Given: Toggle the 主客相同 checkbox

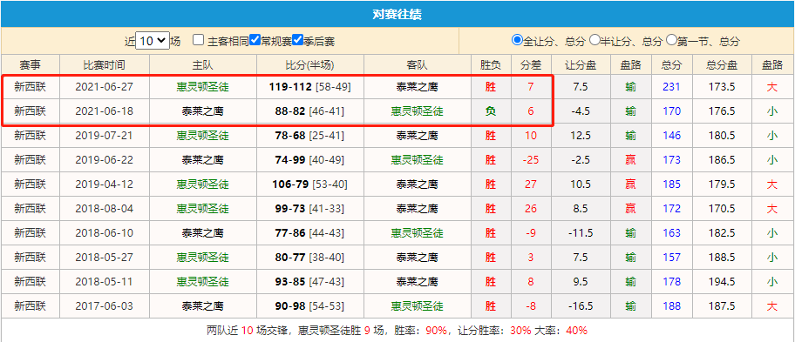Looking at the screenshot, I should [198, 40].
